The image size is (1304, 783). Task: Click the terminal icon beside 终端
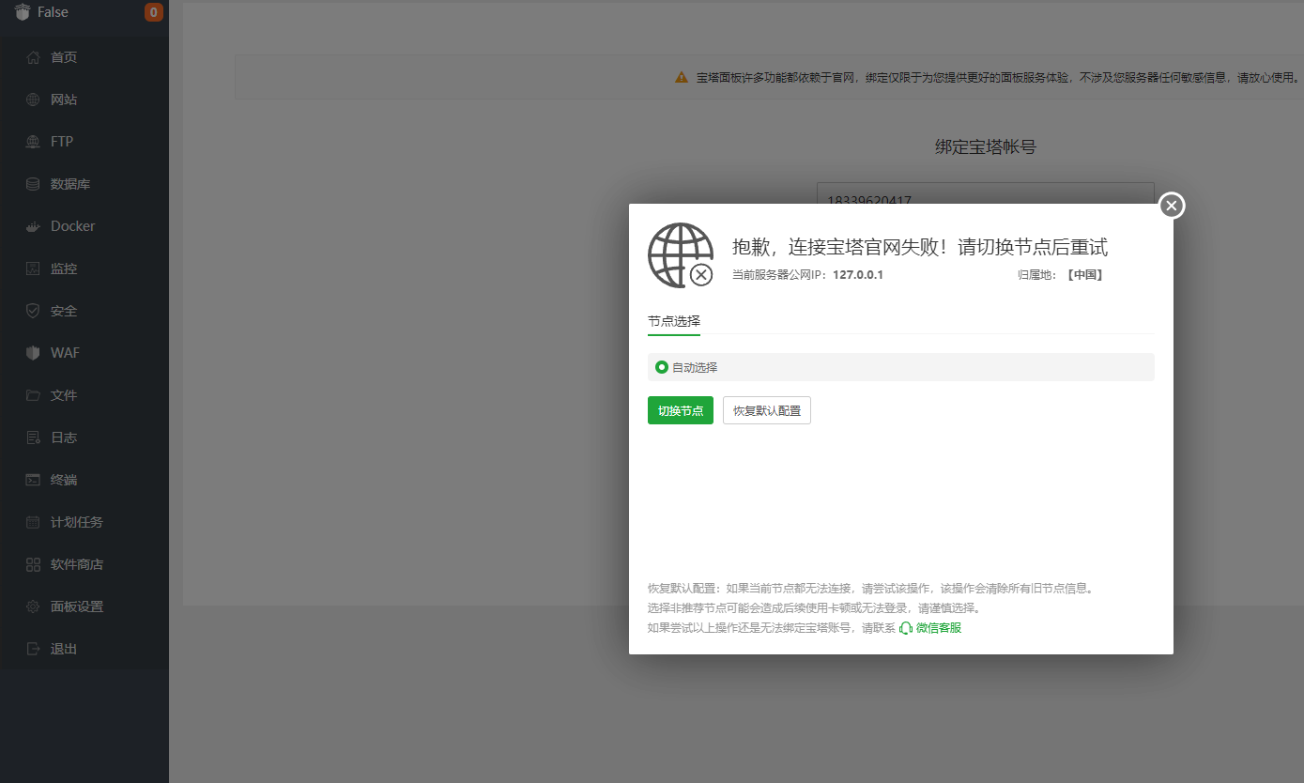coord(33,480)
